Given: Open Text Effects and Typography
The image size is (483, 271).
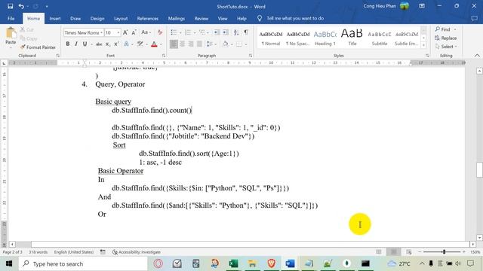Looking at the screenshot, I should (126, 44).
